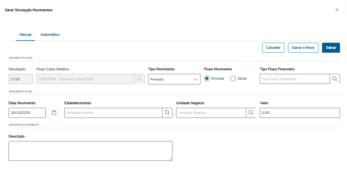This screenshot has width=347, height=172.
Task: Click the Unidade Negócio search magnifier icon
Action: click(251, 113)
